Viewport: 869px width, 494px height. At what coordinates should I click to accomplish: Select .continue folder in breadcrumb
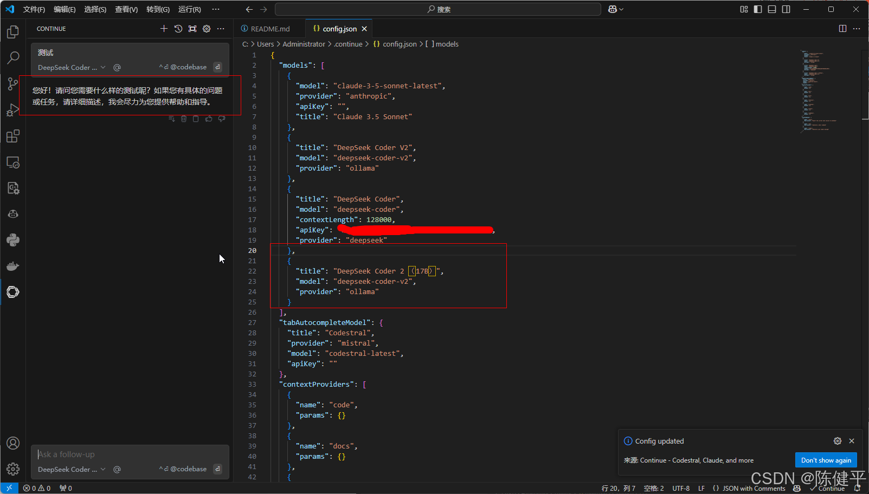point(348,44)
